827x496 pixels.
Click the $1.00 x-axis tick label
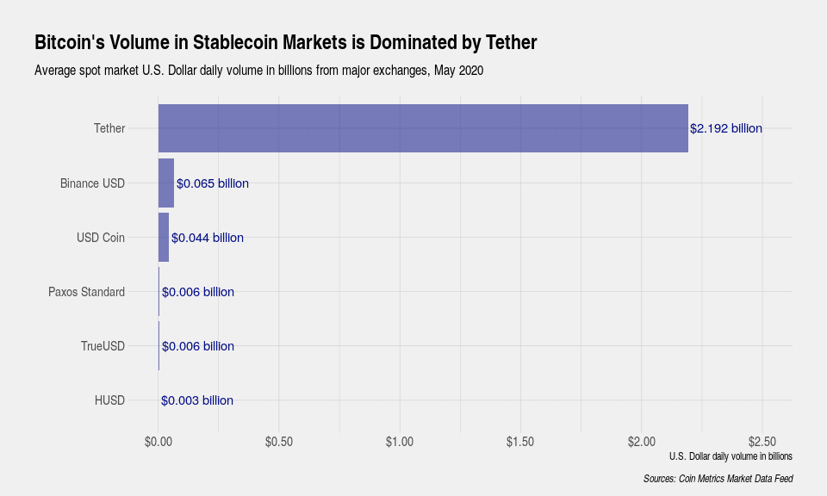pos(400,442)
